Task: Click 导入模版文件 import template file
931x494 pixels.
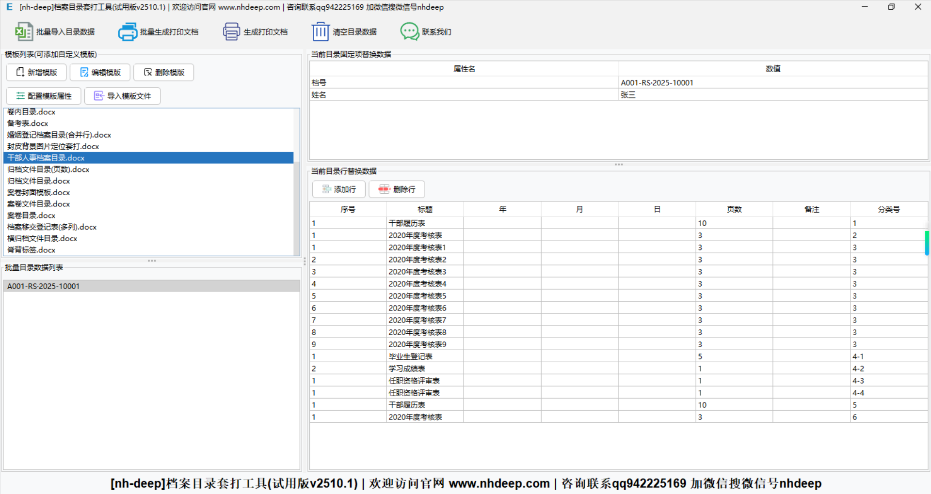Action: (x=122, y=96)
